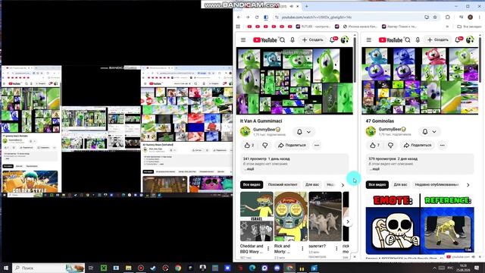Play the It Van A Gummimaci video player

click(295, 81)
